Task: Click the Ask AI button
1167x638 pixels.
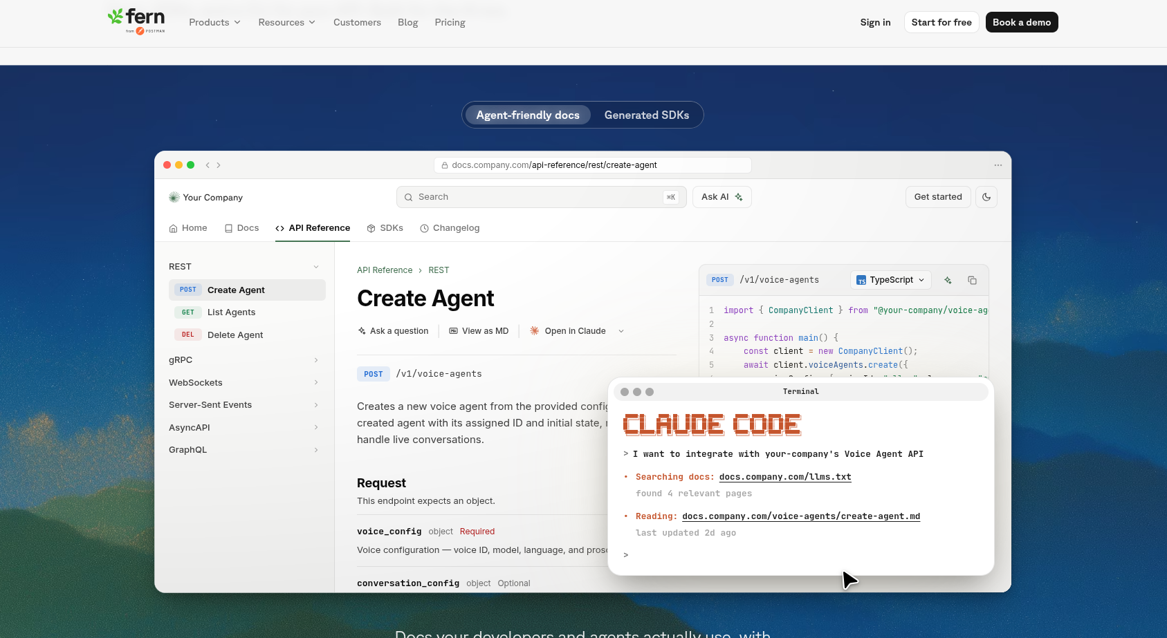Action: point(722,197)
